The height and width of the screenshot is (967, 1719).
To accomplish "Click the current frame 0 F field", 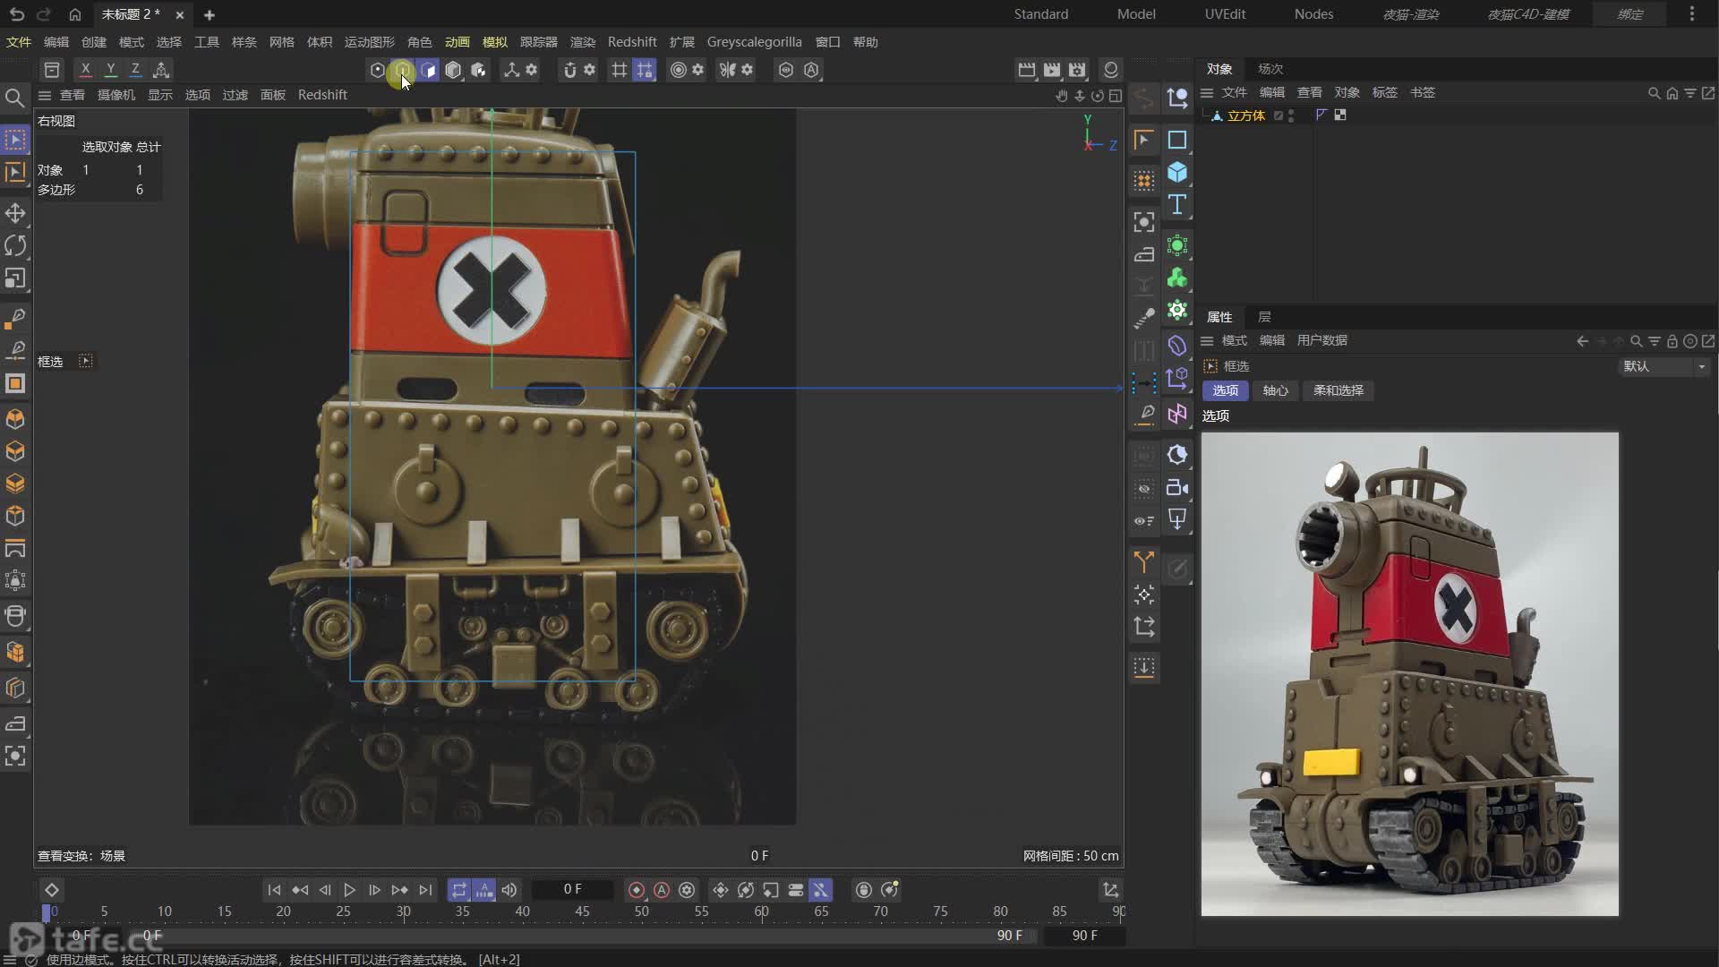I will click(x=572, y=889).
